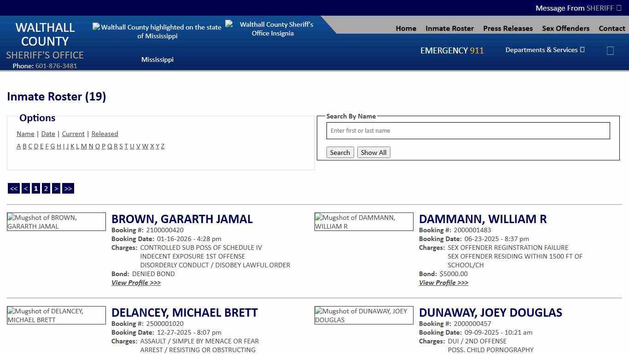Expand the Departments & Services dropdown
Viewport: 629px width, 354px height.
point(544,50)
